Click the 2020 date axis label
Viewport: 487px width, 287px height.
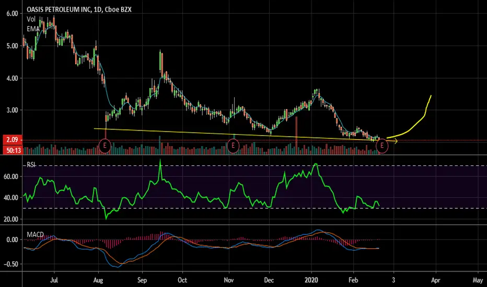[x=311, y=280]
